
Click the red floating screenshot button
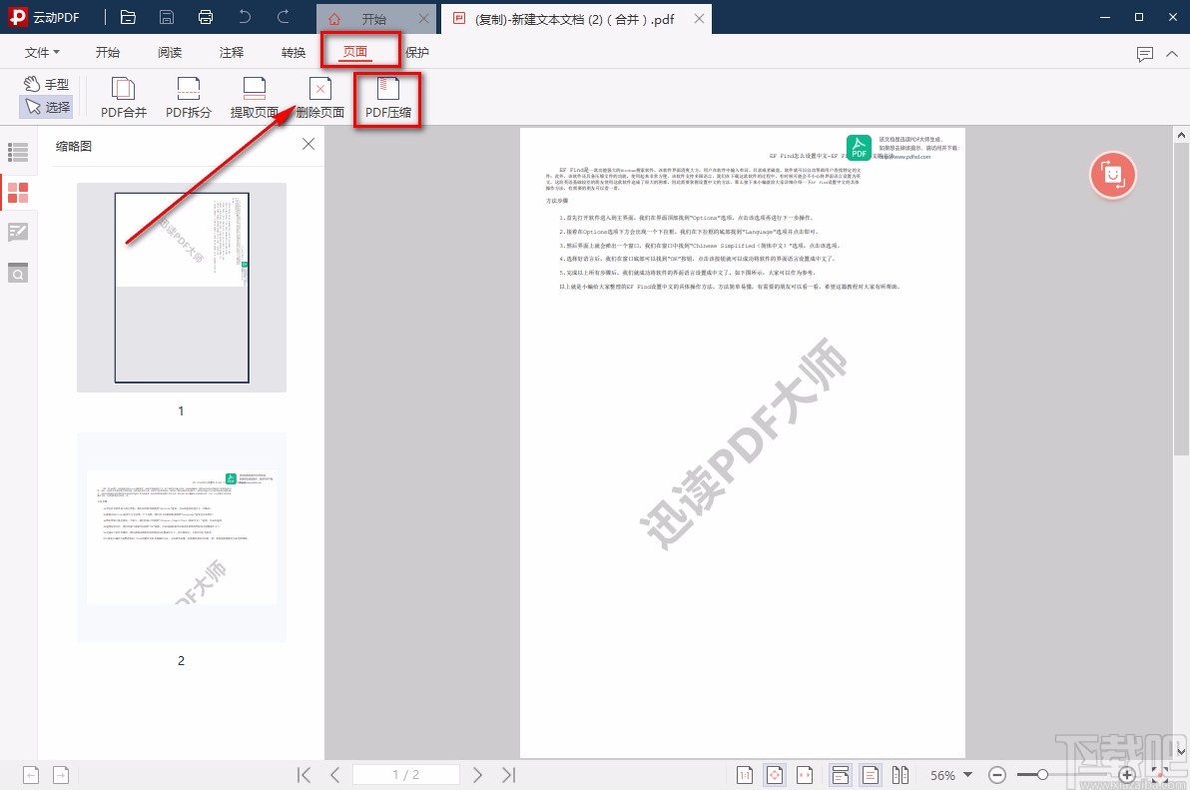click(x=1112, y=176)
